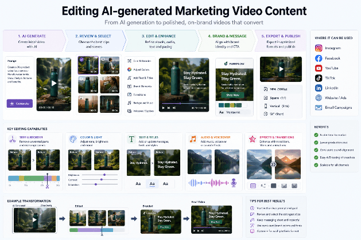Click the Faster time to market checkmark
This screenshot has width=361, height=240.
(316, 135)
